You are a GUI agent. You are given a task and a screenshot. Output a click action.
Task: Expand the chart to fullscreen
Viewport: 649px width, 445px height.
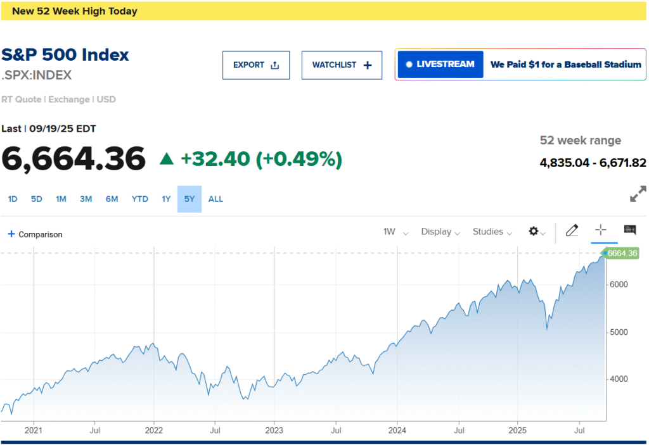tap(638, 194)
